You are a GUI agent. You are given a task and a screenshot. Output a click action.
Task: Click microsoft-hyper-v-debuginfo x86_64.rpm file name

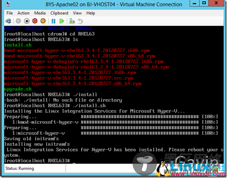[x=87, y=67]
